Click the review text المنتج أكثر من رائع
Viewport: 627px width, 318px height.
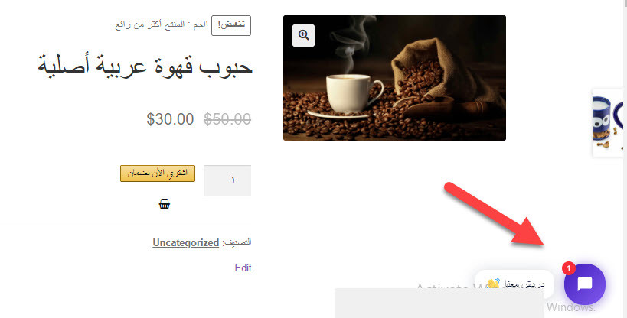pos(150,24)
